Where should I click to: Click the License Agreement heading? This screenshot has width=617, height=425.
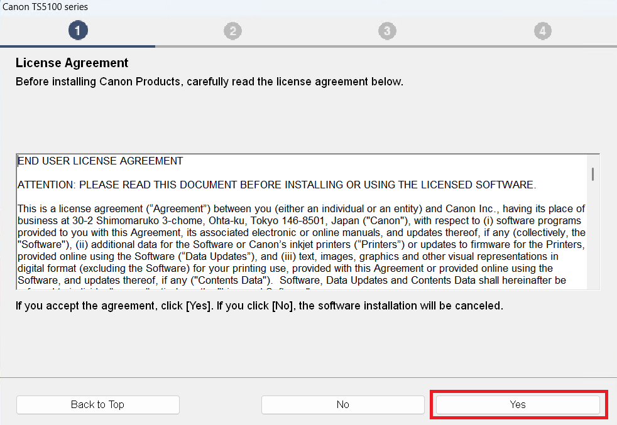coord(70,63)
